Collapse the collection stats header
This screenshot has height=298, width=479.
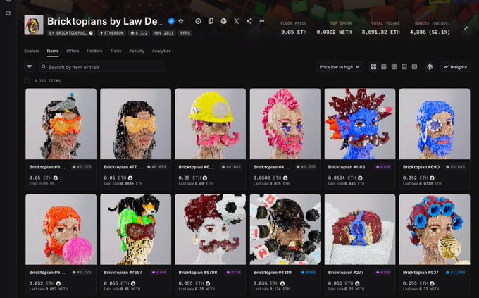tap(466, 29)
